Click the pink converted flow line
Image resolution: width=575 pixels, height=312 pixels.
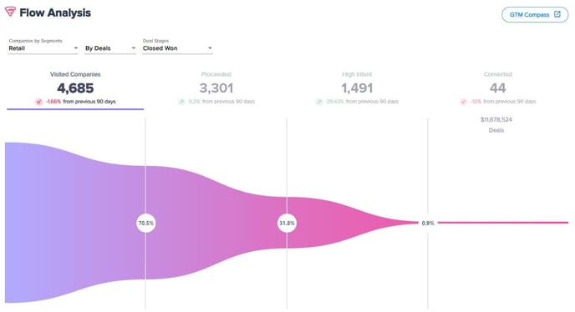click(503, 222)
